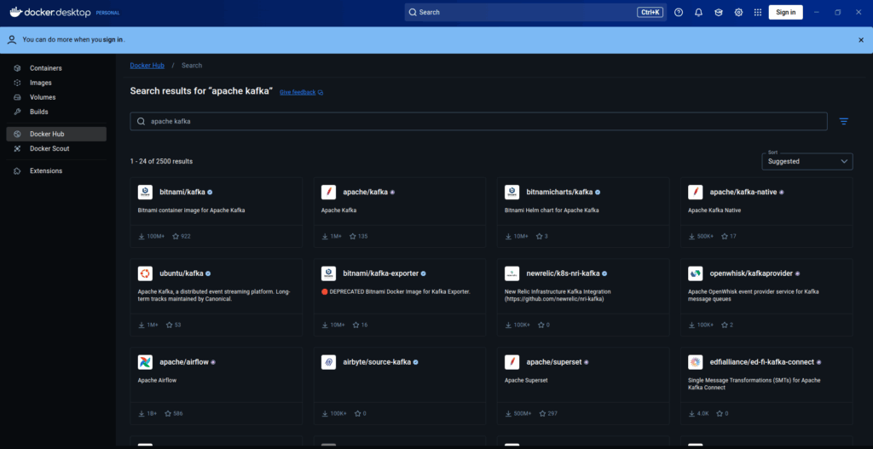This screenshot has height=449, width=873.
Task: Click the star icon showing 922
Action: pos(176,237)
